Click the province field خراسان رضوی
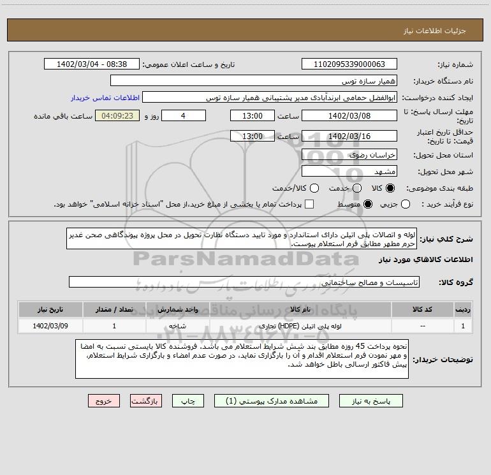Screen dimensions: 491x475 point(349,155)
